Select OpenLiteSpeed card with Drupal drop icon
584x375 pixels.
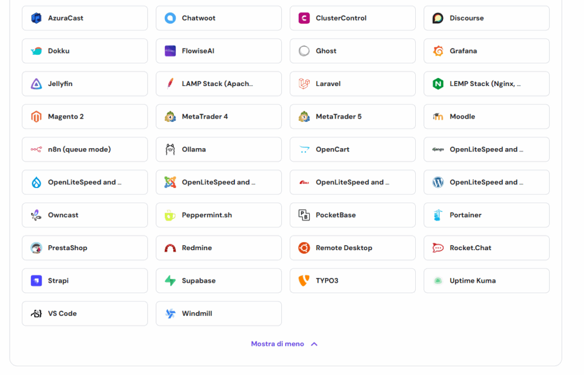[x=84, y=182]
